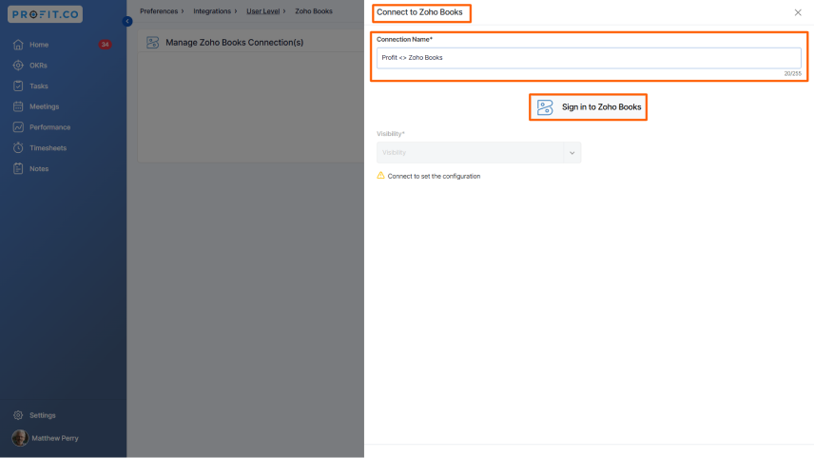Open the OKRs target icon
Viewport: 814px width, 458px height.
point(18,66)
